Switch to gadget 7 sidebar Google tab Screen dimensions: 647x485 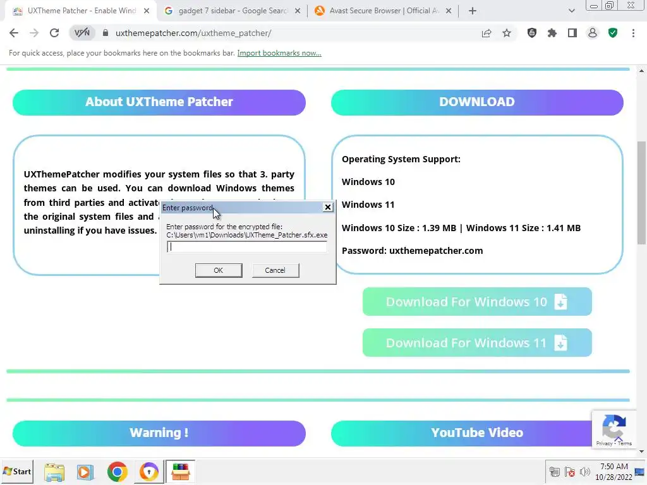tap(233, 11)
